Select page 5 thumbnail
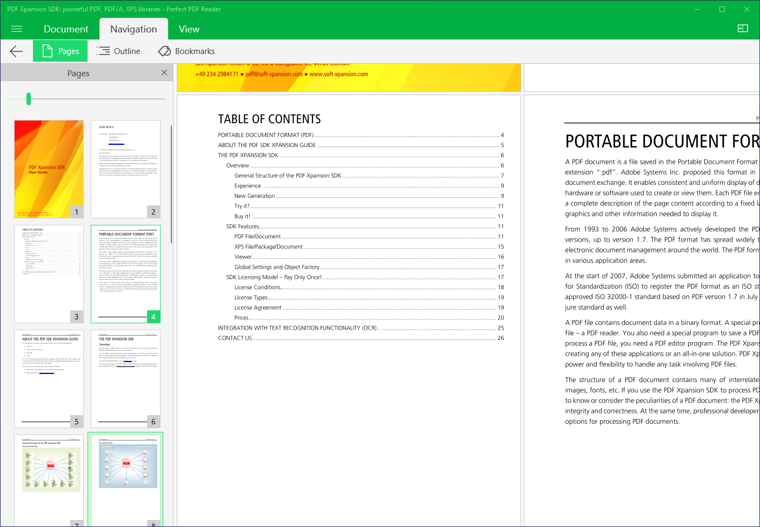 (49, 378)
